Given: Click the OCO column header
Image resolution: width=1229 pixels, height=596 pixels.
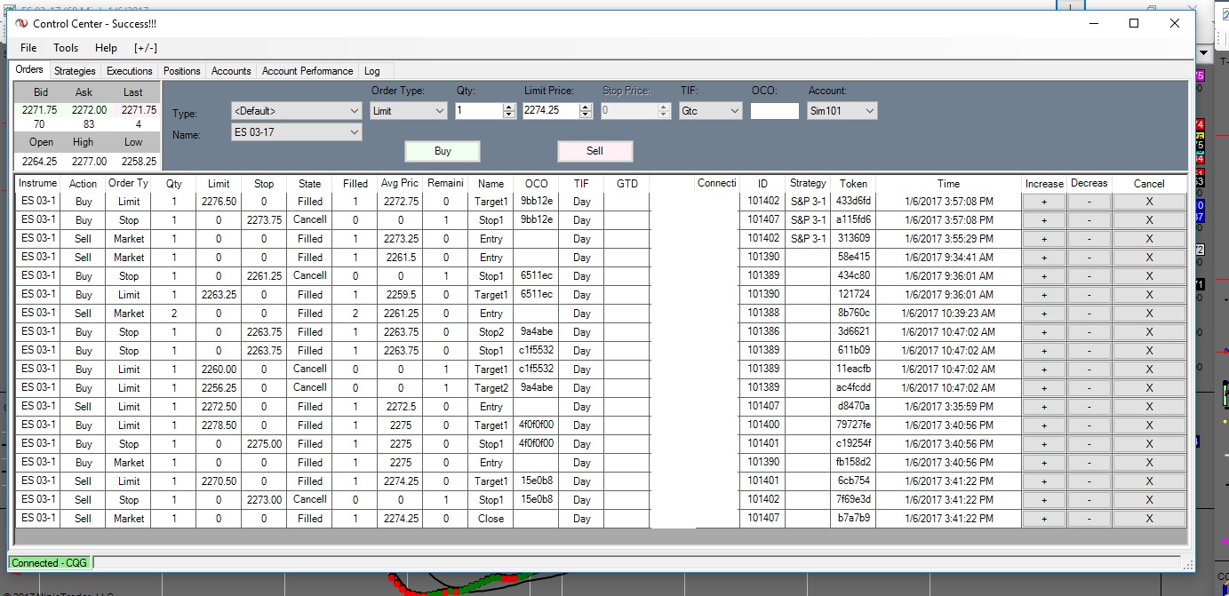Looking at the screenshot, I should coord(536,183).
